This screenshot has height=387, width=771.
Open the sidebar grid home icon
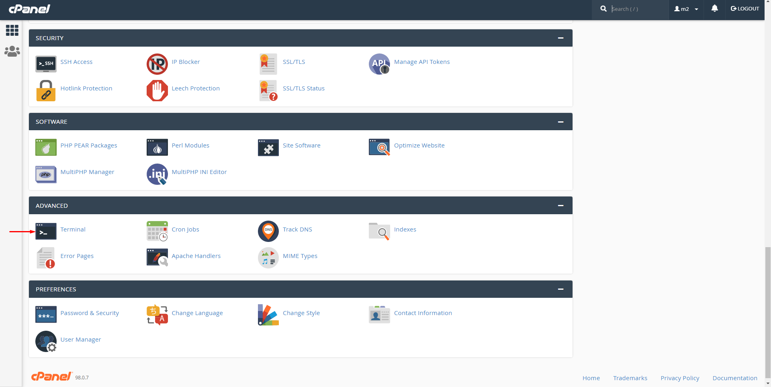pyautogui.click(x=12, y=30)
